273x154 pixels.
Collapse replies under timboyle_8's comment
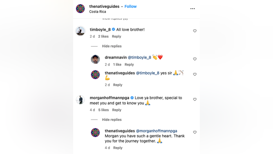[x=112, y=46]
